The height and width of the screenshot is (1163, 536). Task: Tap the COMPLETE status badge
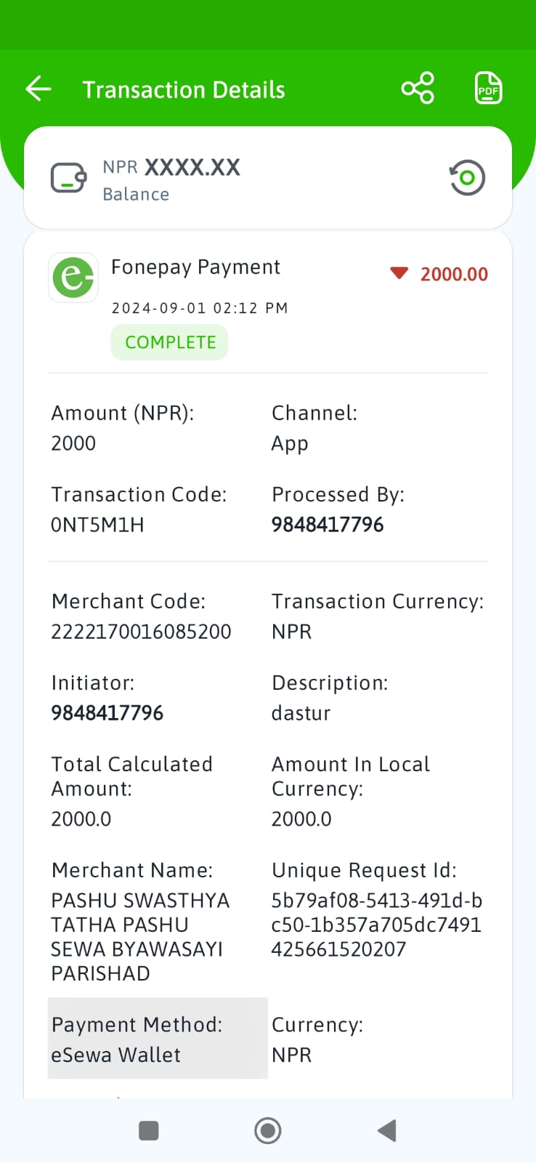(170, 342)
